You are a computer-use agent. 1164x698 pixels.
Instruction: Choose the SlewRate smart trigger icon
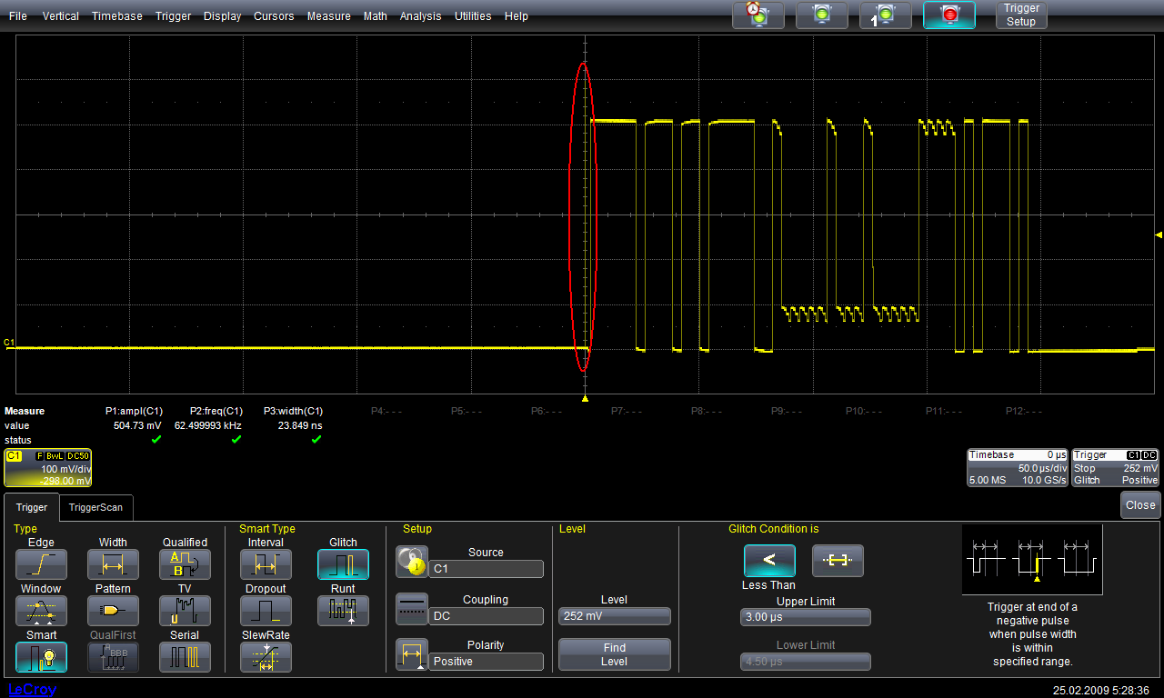point(266,656)
